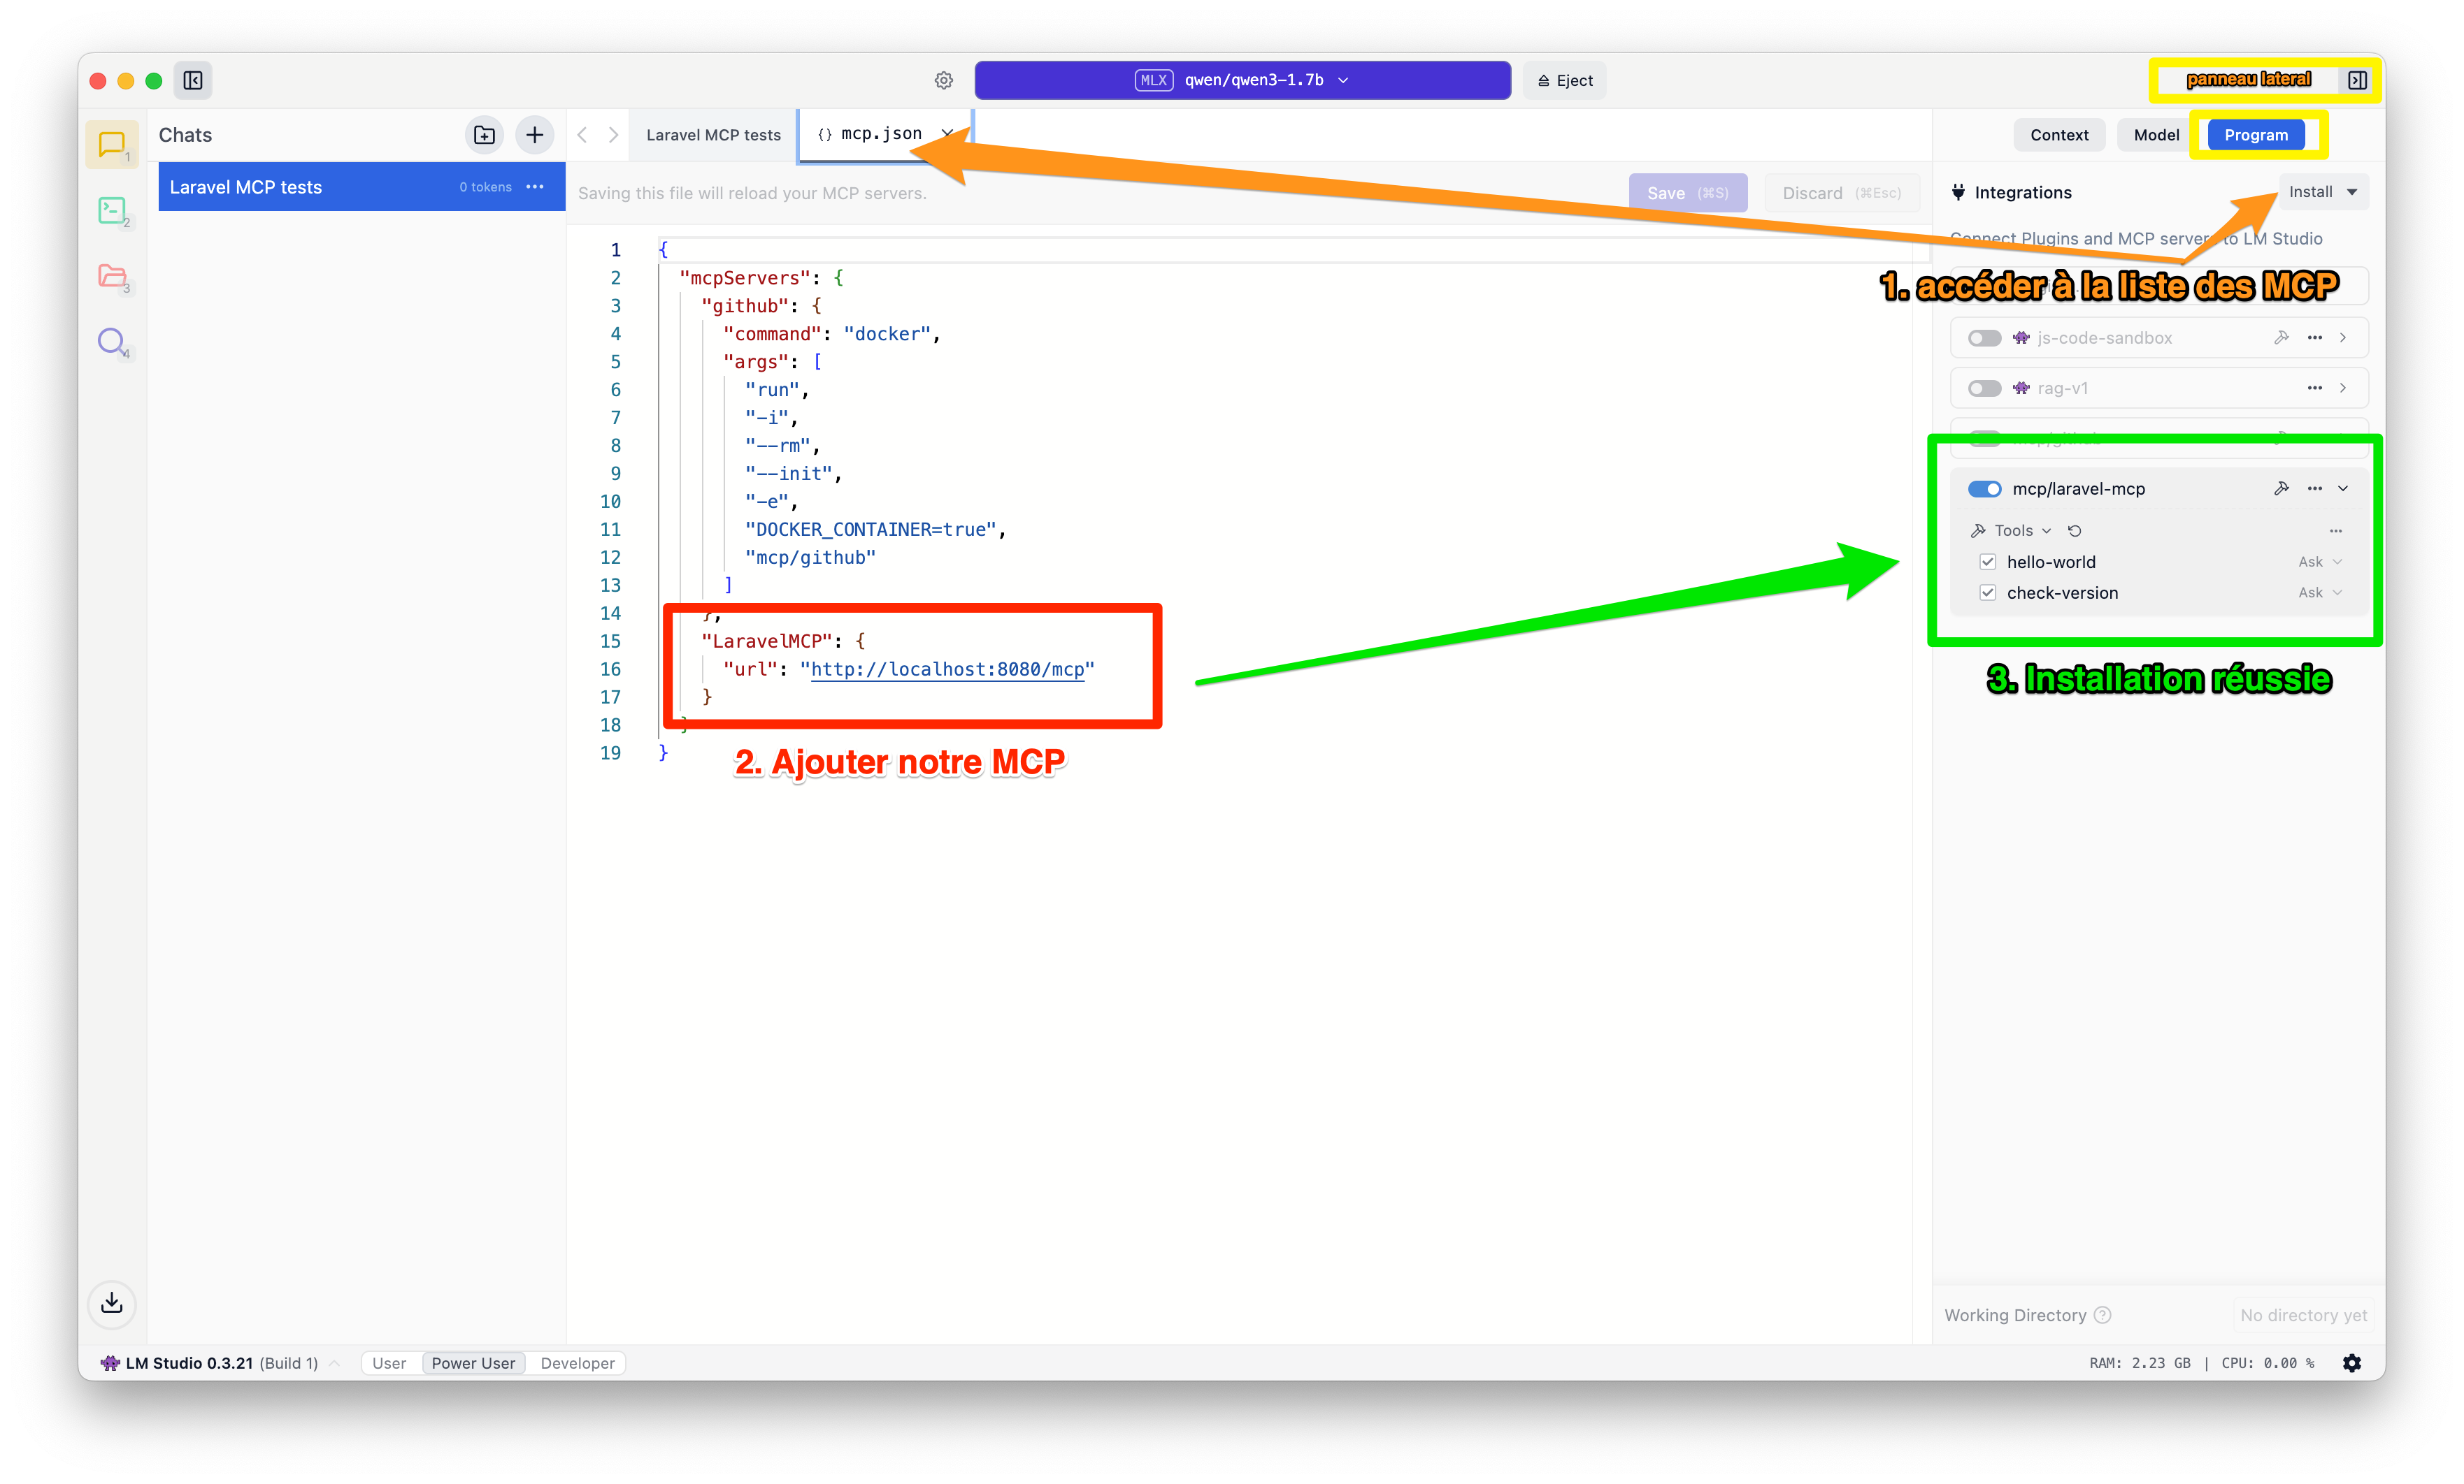Uncheck the check-version tool checkbox
Image resolution: width=2464 pixels, height=1484 pixels.
coord(1987,592)
